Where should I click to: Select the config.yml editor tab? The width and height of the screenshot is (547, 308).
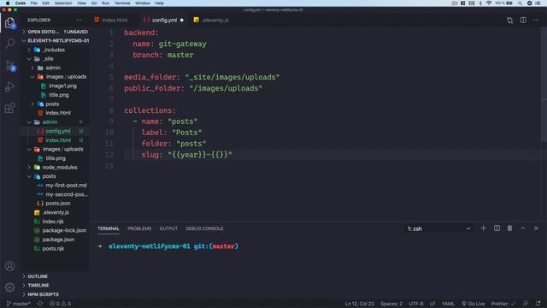pos(163,21)
